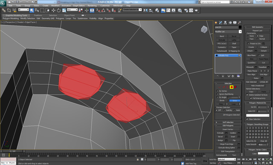Image resolution: width=273 pixels, height=165 pixels.
Task: Enable the By Angle checkbox
Action: click(x=218, y=97)
